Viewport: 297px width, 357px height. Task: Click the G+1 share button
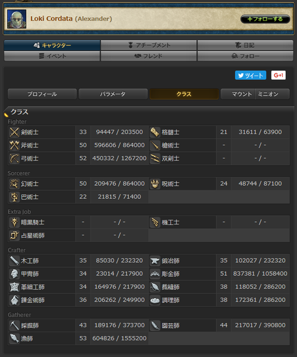pyautogui.click(x=278, y=76)
